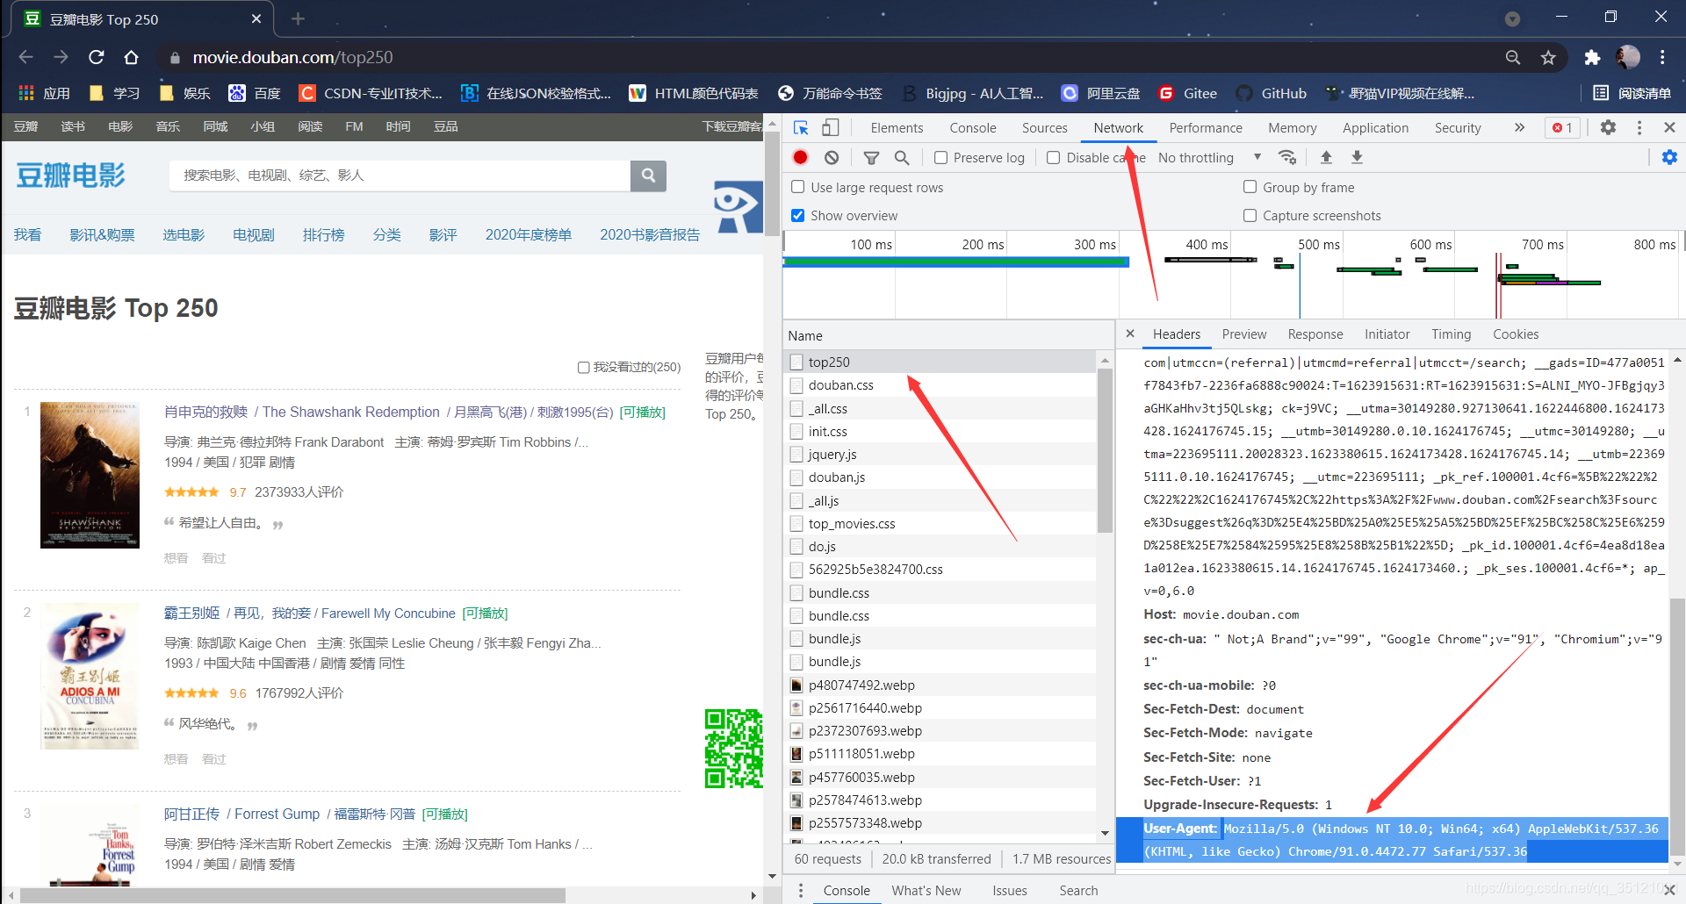1686x904 pixels.
Task: Import HAR file with upload arrow
Action: (1326, 157)
